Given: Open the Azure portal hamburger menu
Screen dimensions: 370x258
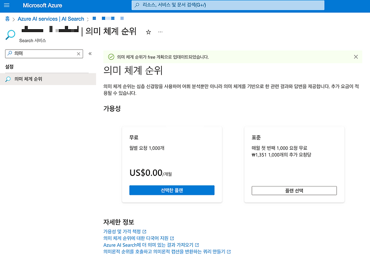Looking at the screenshot, I should (x=7, y=5).
